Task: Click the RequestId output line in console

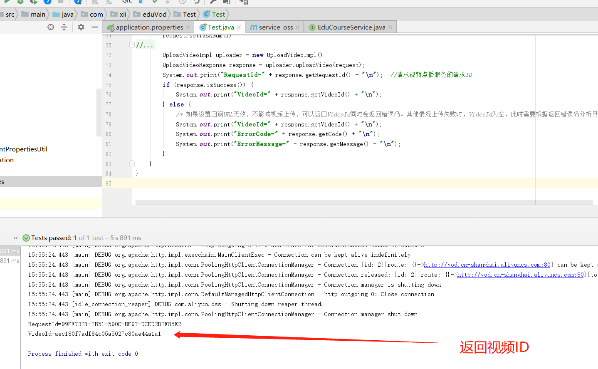Action: (104, 324)
